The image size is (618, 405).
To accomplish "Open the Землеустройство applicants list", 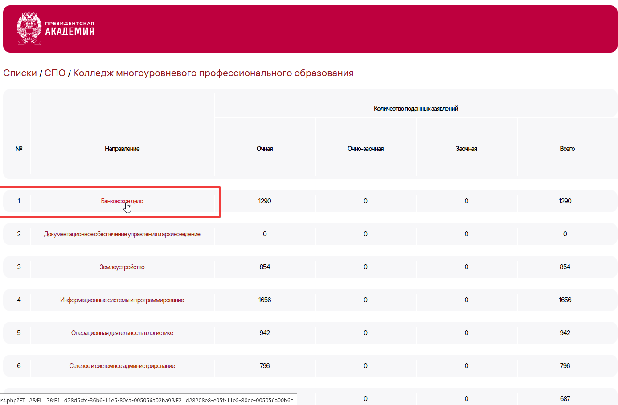I will coord(122,267).
